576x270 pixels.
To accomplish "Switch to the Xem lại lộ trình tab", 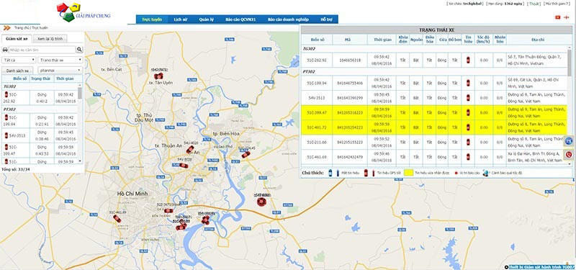I will coord(50,39).
